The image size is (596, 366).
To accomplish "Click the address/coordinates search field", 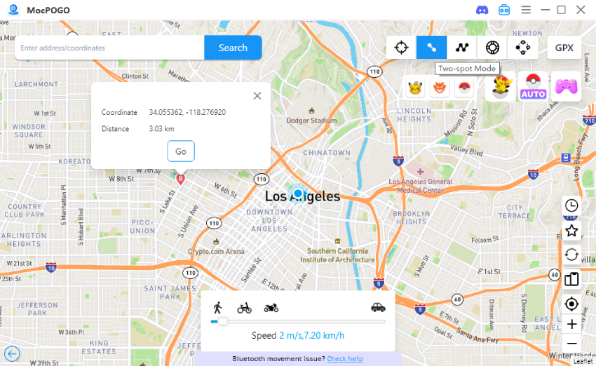I will (109, 48).
